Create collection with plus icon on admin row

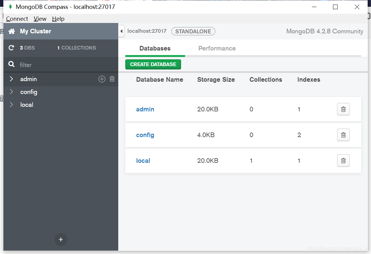[102, 79]
